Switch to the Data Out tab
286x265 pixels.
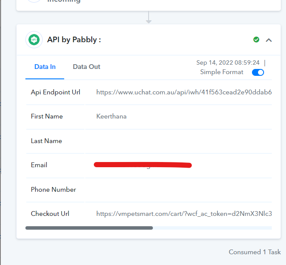pyautogui.click(x=87, y=67)
